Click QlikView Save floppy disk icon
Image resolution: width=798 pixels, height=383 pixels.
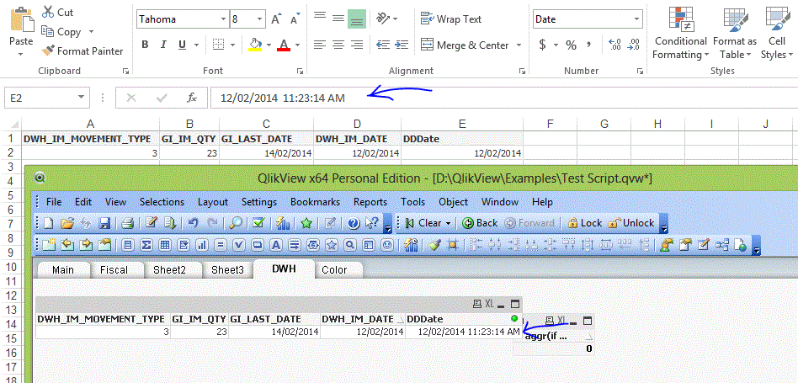point(105,223)
